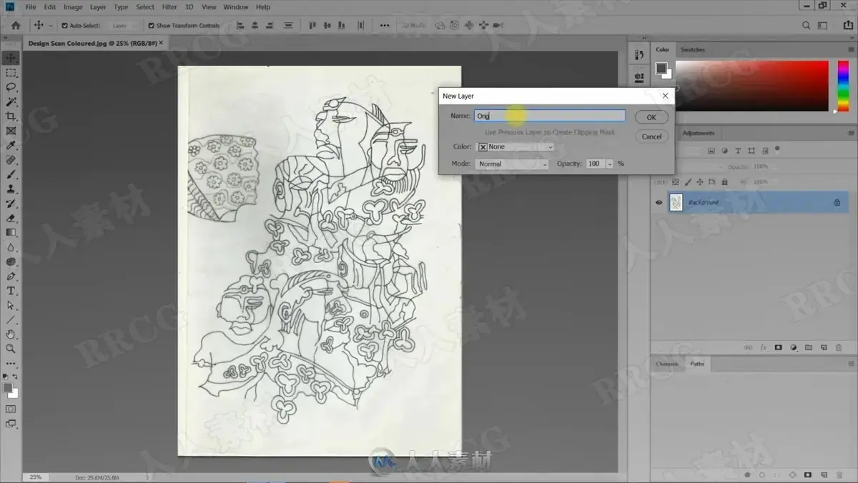Open the blending Mode Normal dropdown
Screen dimensions: 858x483
[x=512, y=164]
